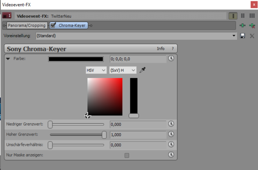The height and width of the screenshot is (170, 258).
Task: Switch to three-column plug-in view
Action: point(252,16)
